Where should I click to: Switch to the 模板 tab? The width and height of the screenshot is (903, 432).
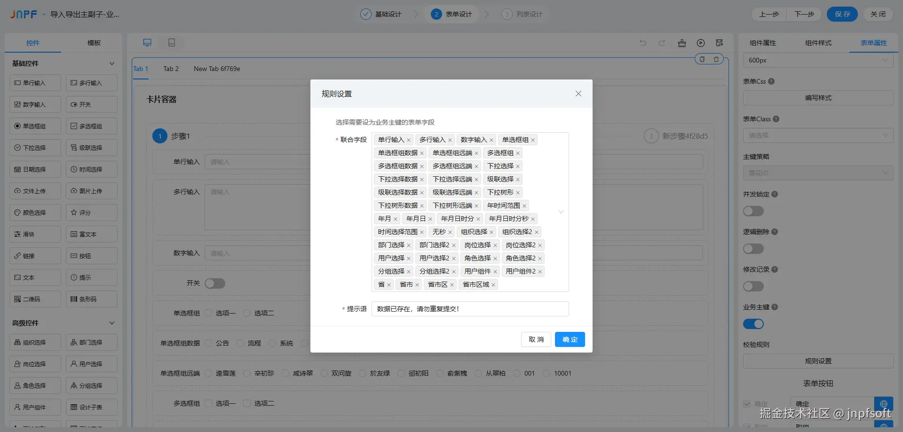click(x=94, y=43)
